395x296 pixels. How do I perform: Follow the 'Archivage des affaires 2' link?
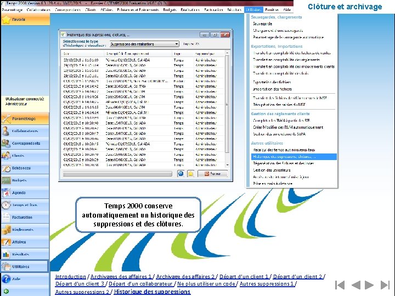pyautogui.click(x=185, y=277)
